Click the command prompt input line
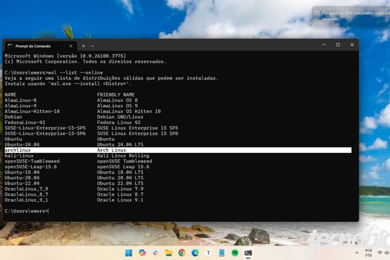This screenshot has height=260, width=390. (27, 211)
